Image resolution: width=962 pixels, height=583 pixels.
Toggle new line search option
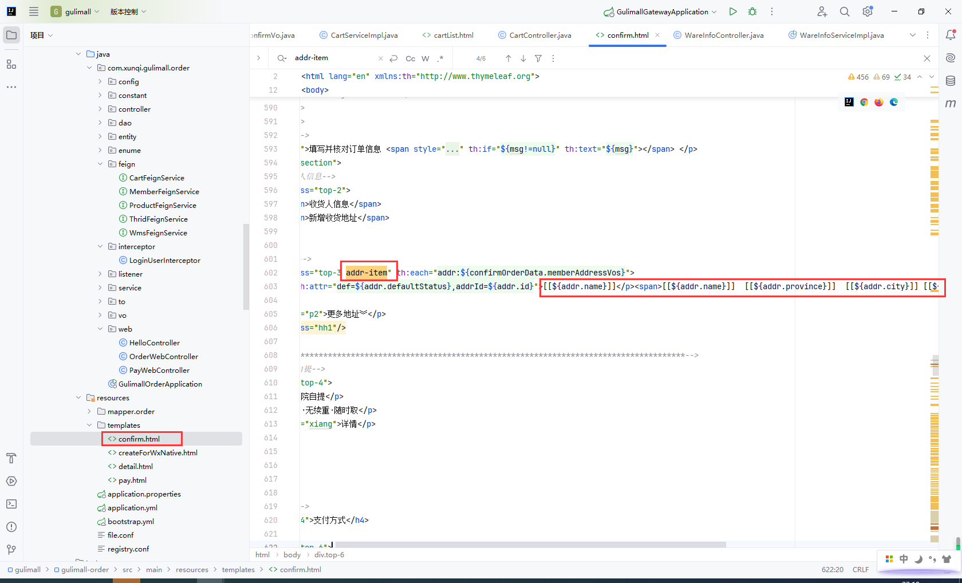point(393,58)
